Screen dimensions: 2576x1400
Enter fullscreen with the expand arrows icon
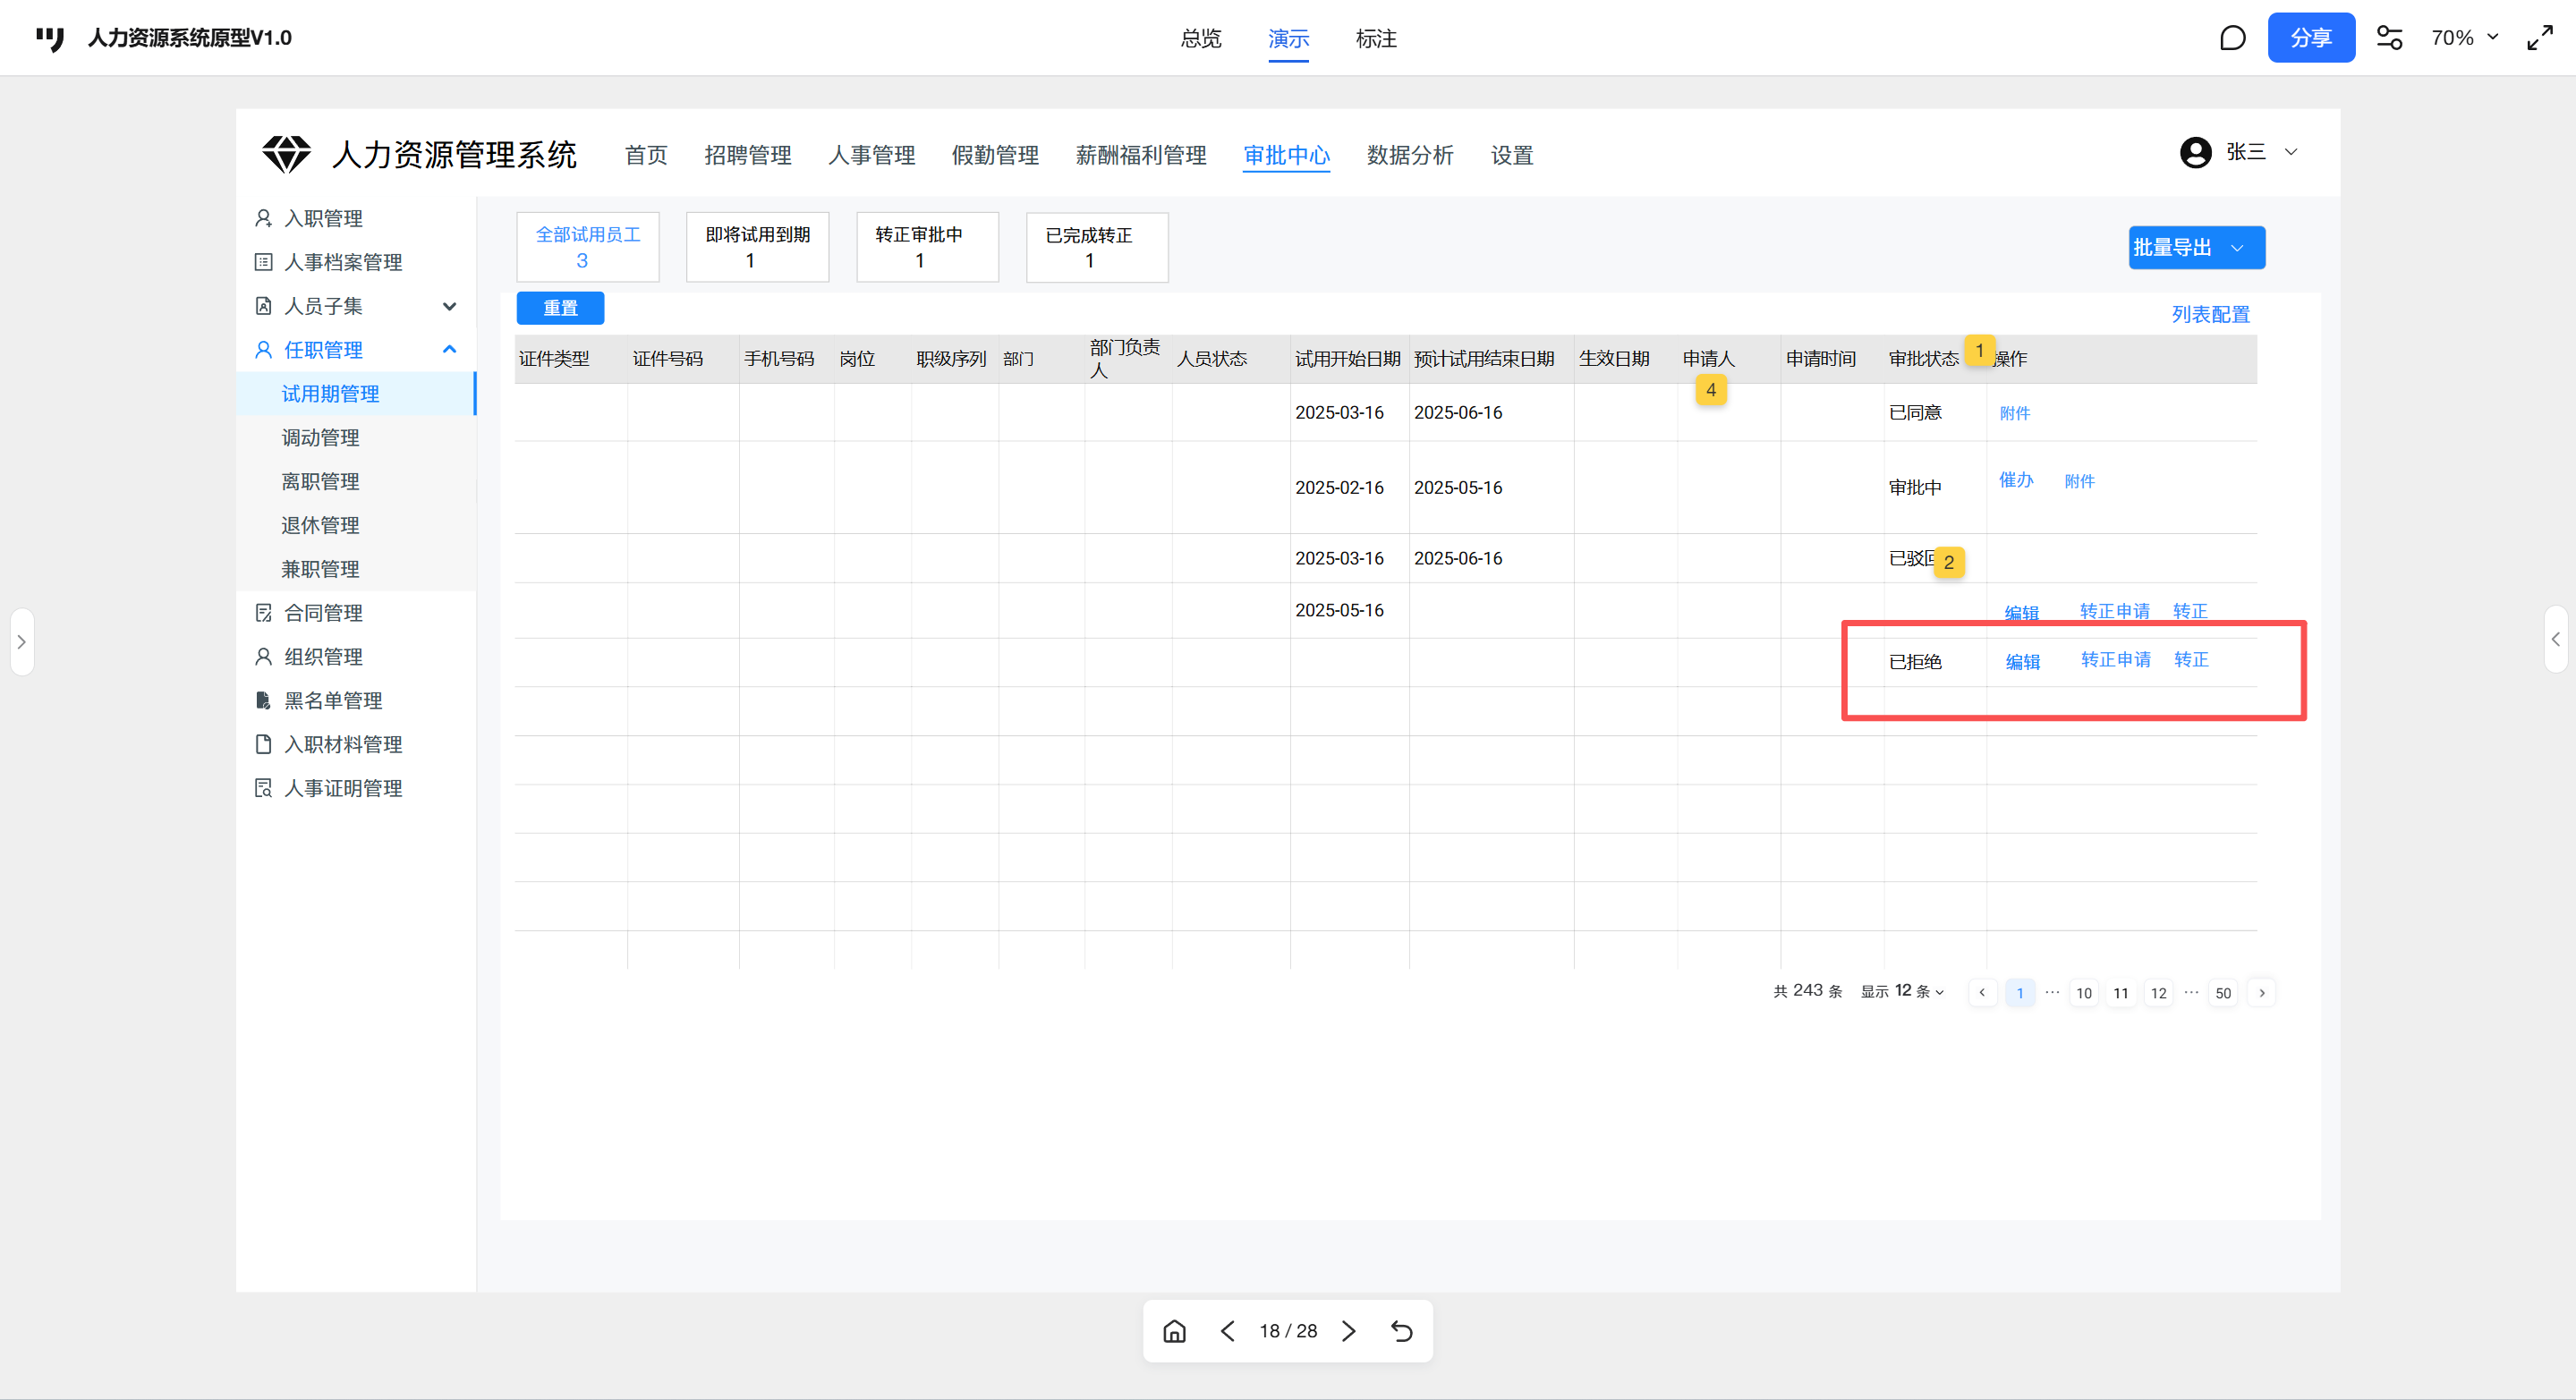point(2540,38)
